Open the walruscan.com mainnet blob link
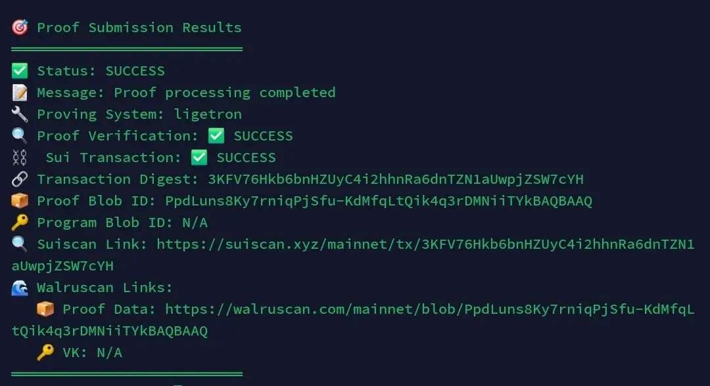This screenshot has height=386, width=710. pyautogui.click(x=353, y=320)
